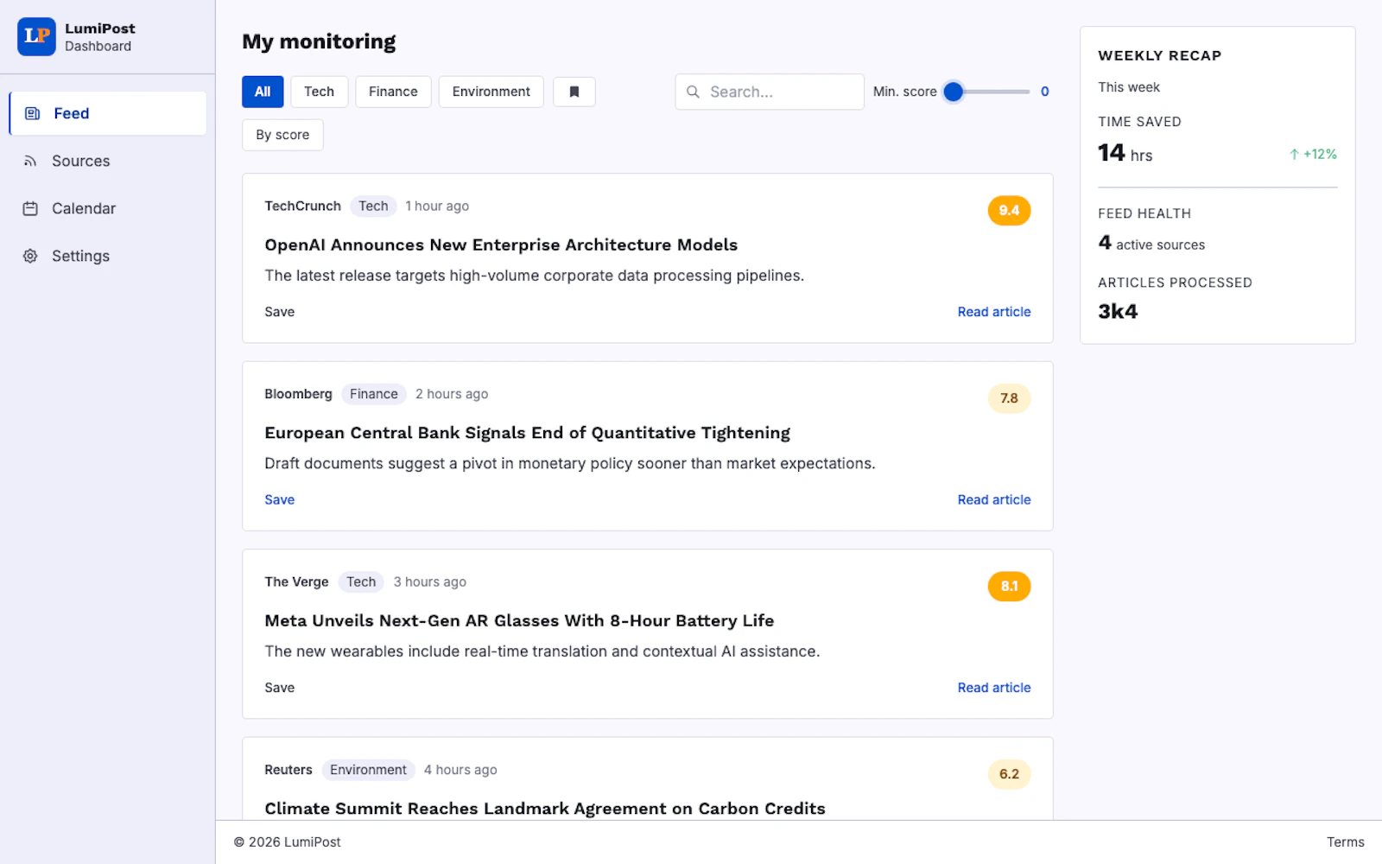The image size is (1382, 864).
Task: Show bookmarked articles with the bookmark filter
Action: point(574,92)
